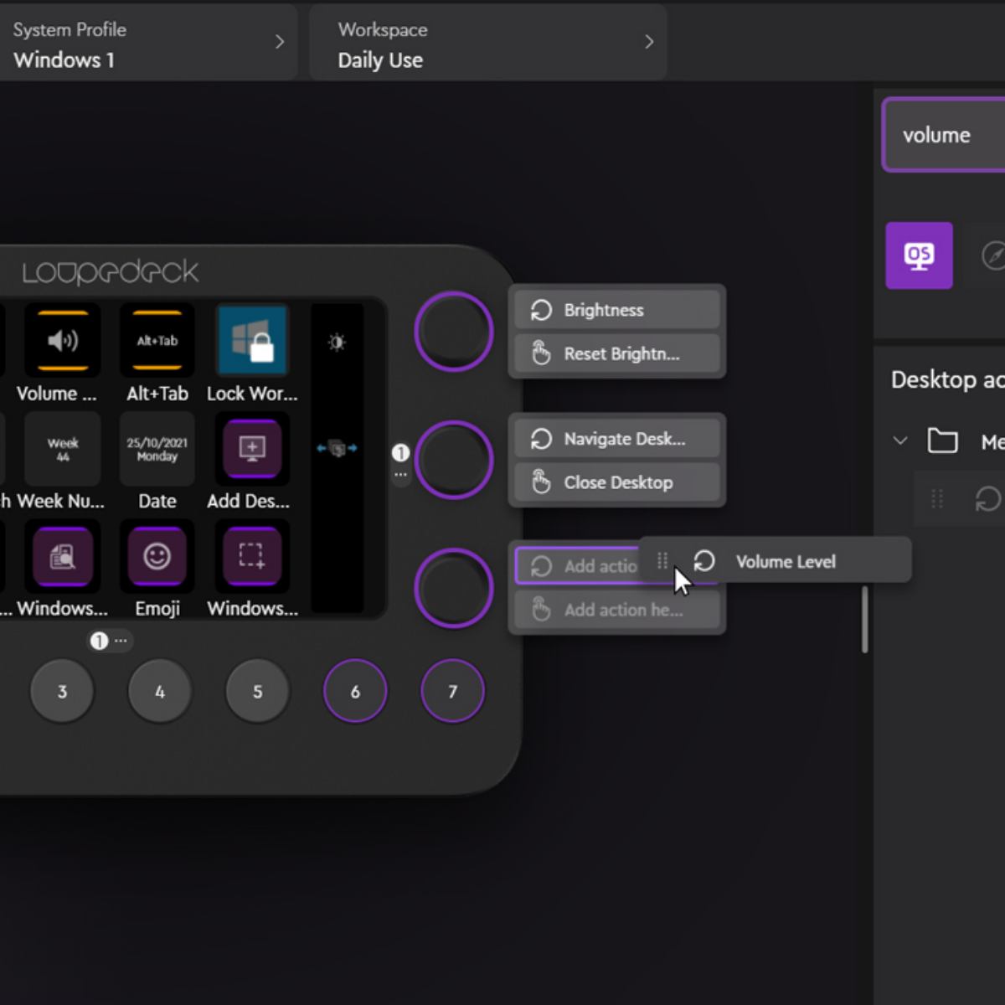
Task: Click the Volume touch button icon
Action: 63,341
